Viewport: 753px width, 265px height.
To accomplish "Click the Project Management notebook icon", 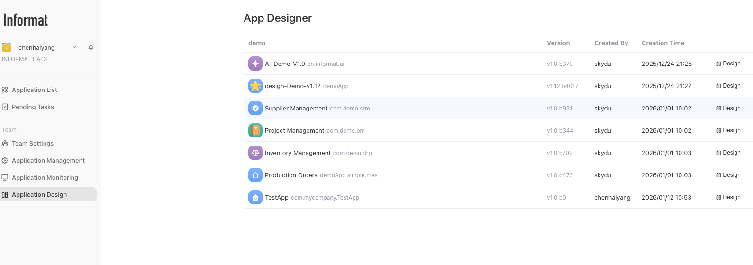I will pyautogui.click(x=255, y=130).
